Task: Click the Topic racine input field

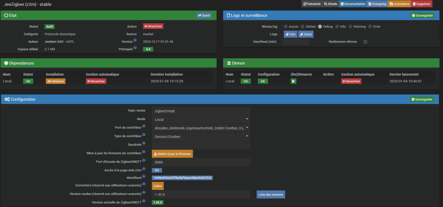Action: 201,111
